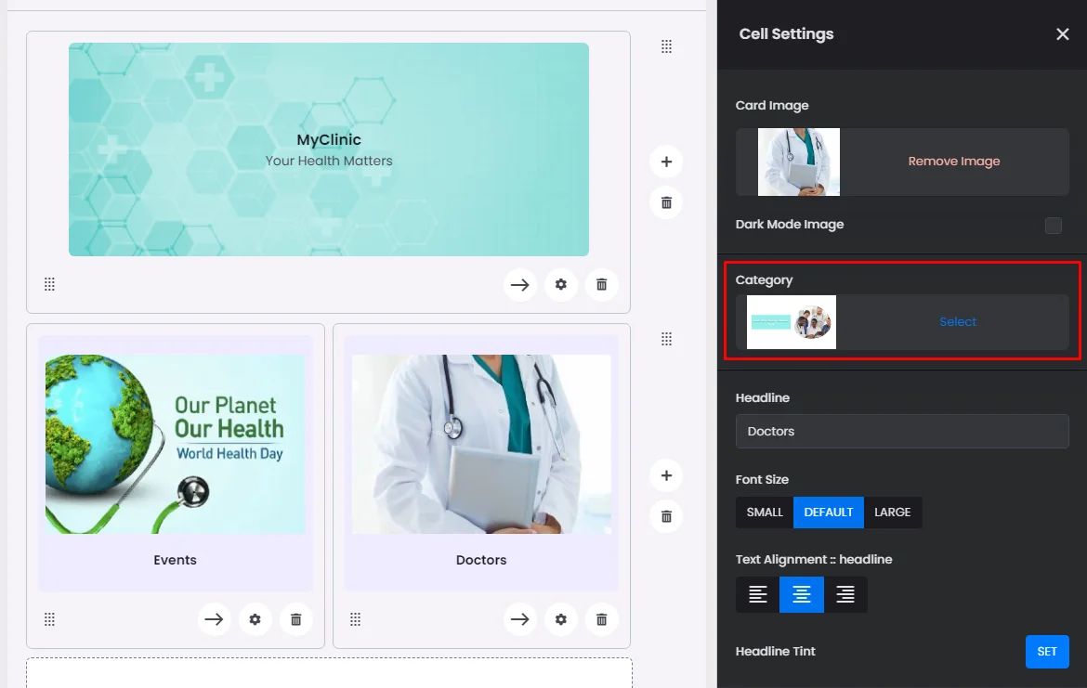1087x688 pixels.
Task: Open settings gear for Events card
Action: click(255, 619)
